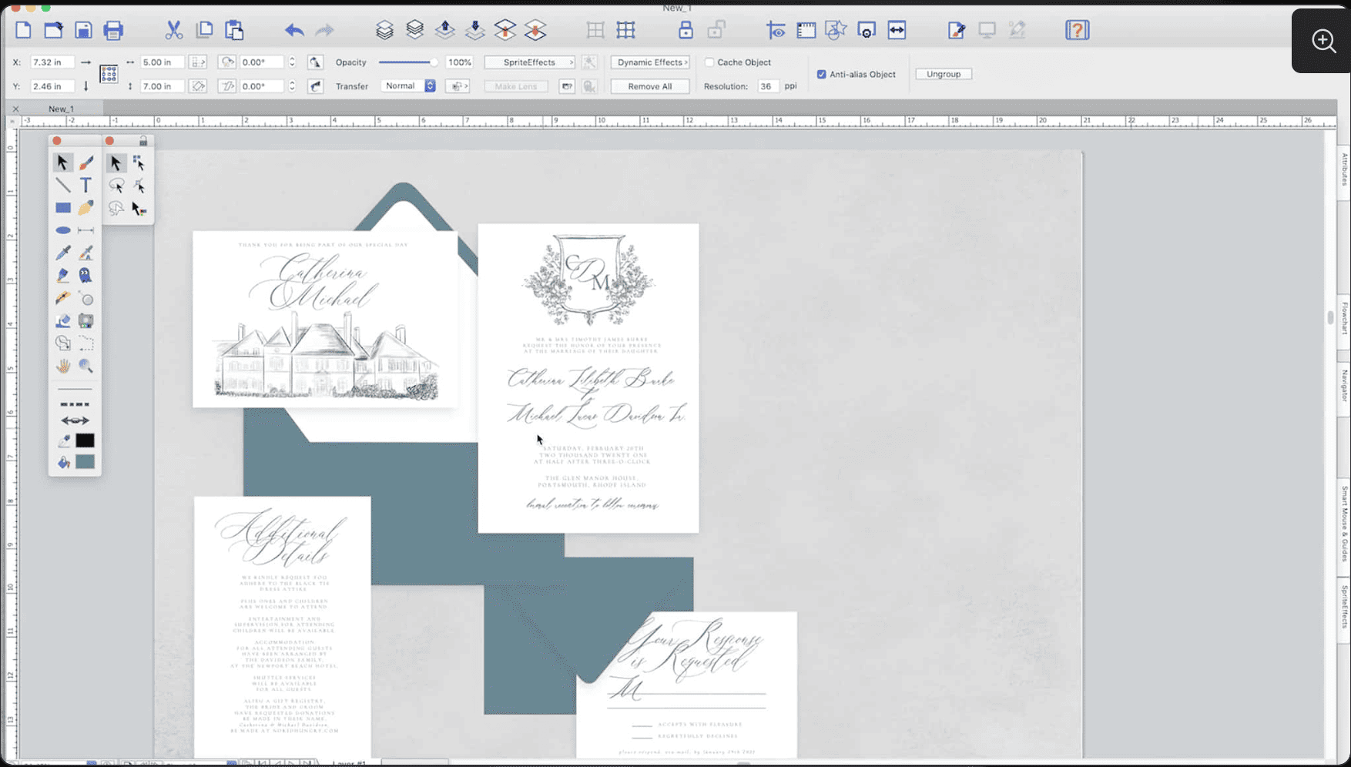Click the Lock object icon in the toolbar

coord(686,30)
